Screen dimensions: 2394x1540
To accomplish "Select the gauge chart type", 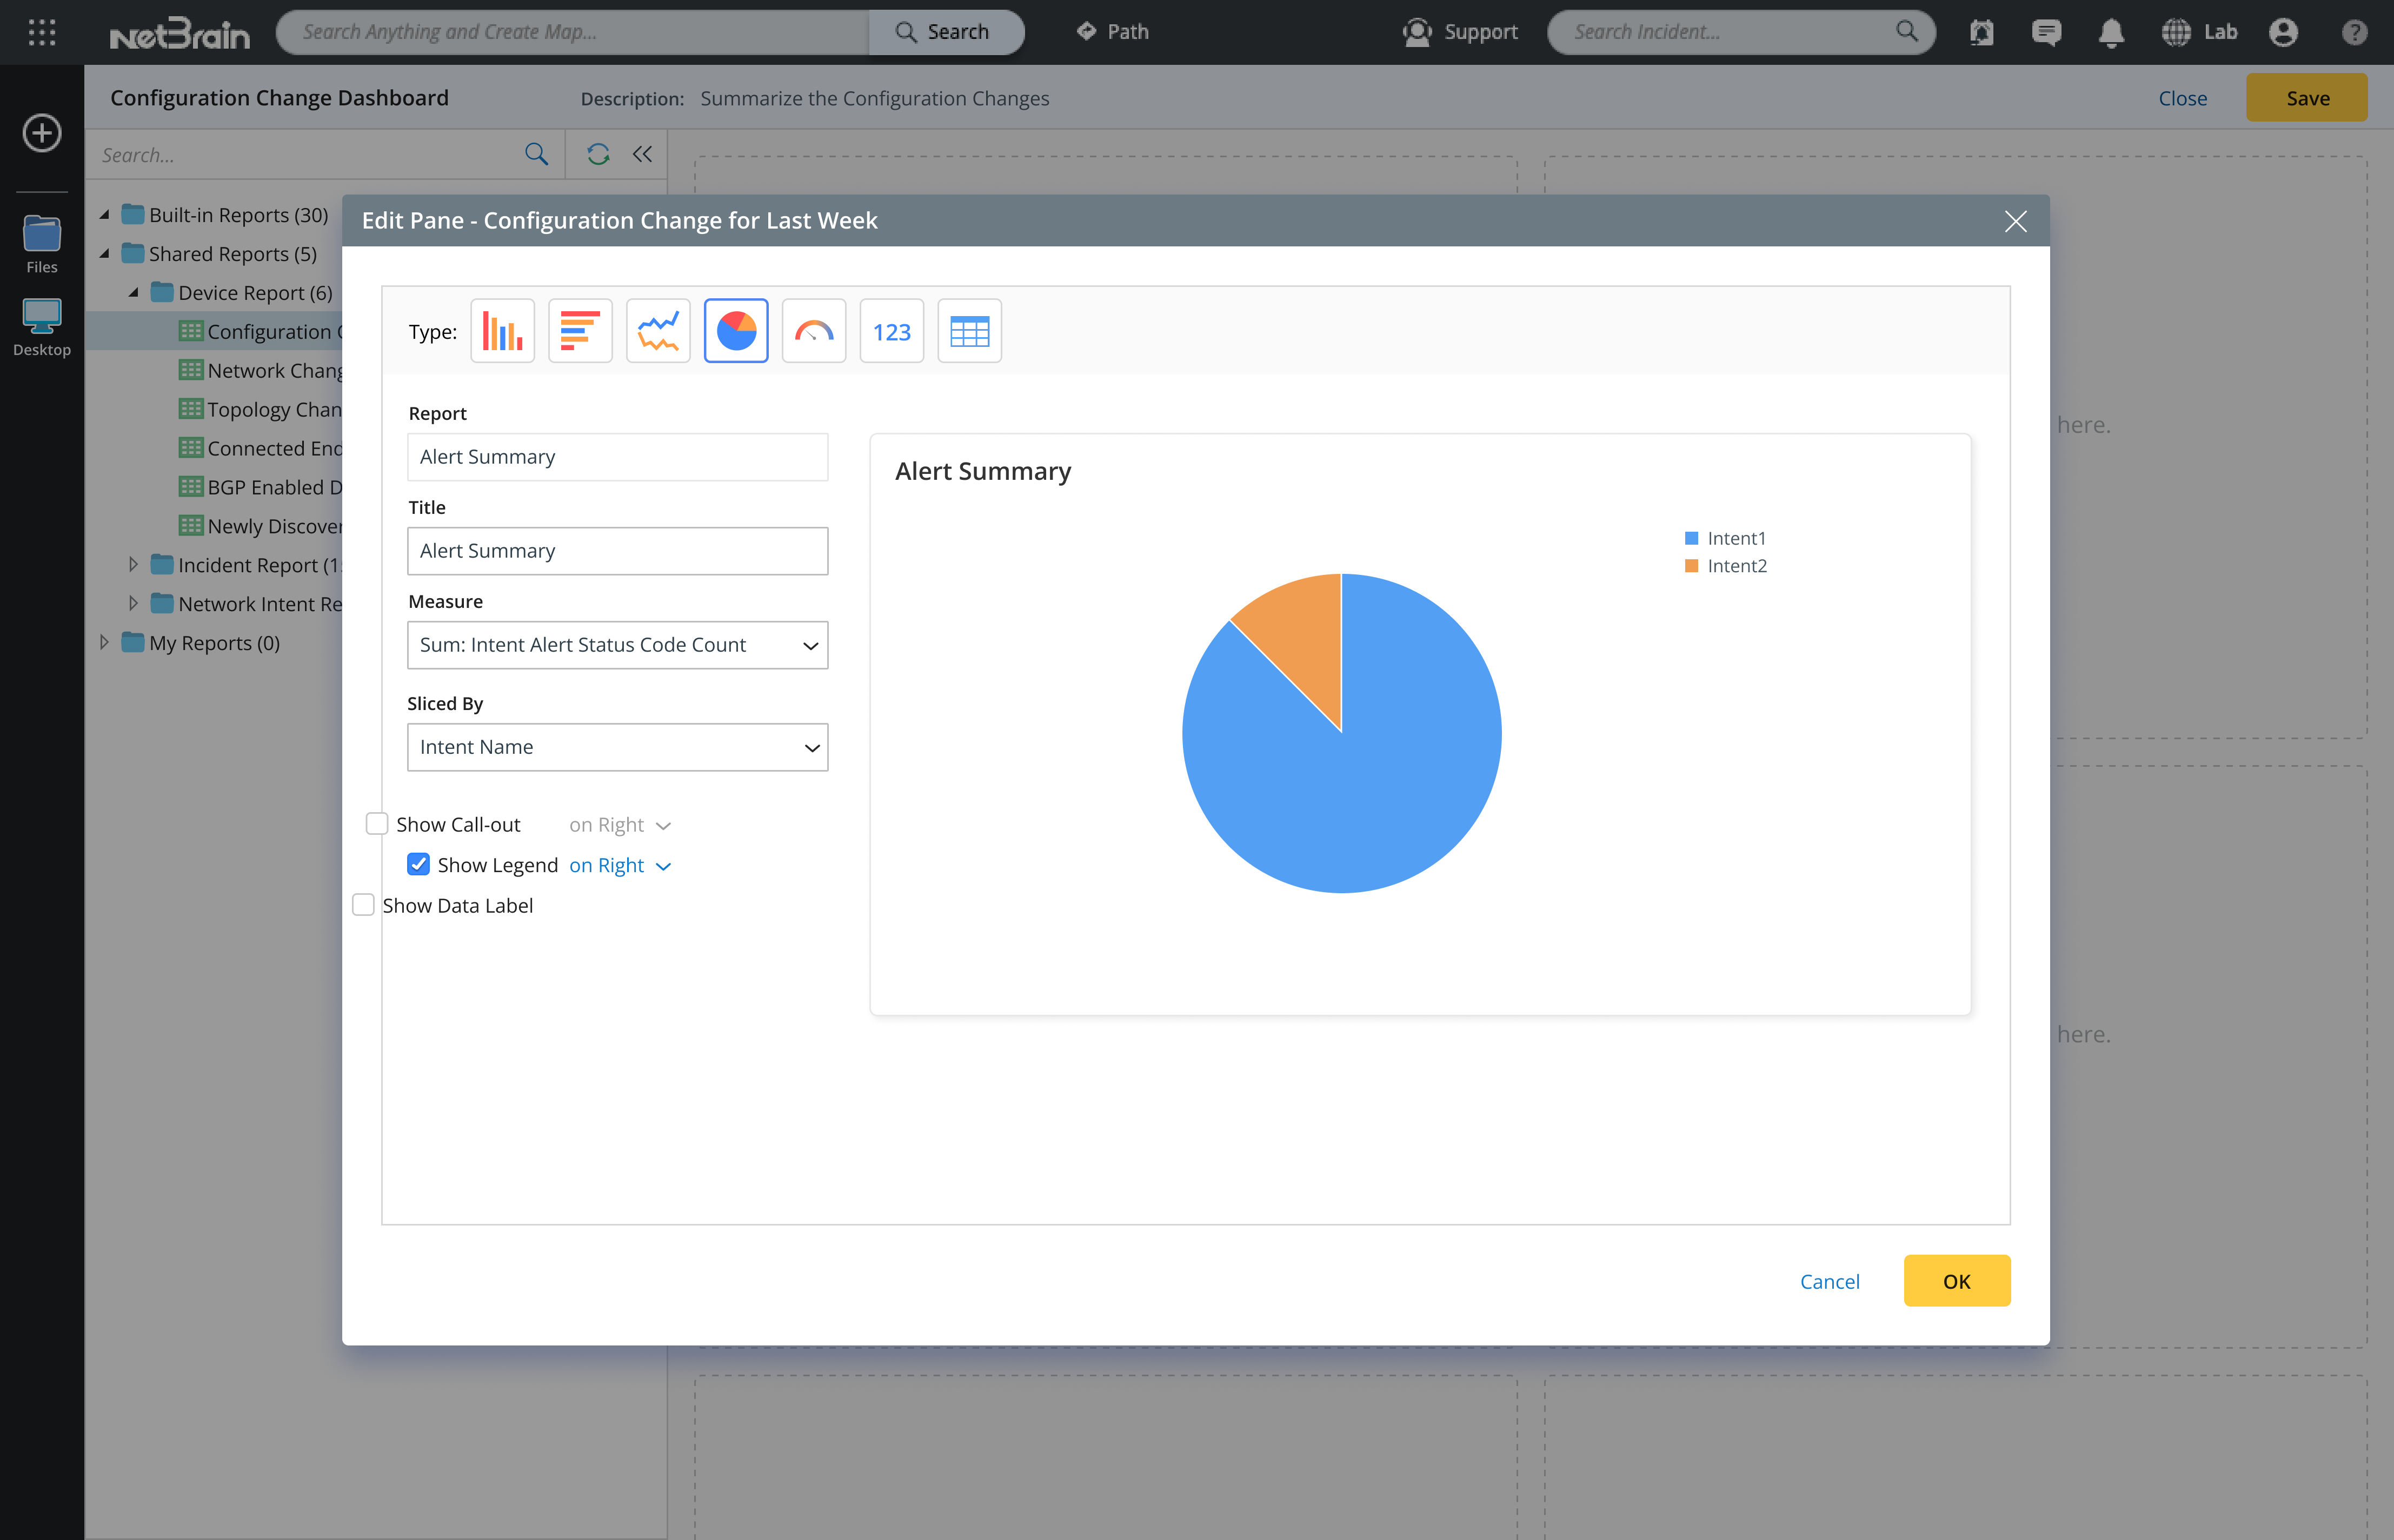I will (813, 331).
